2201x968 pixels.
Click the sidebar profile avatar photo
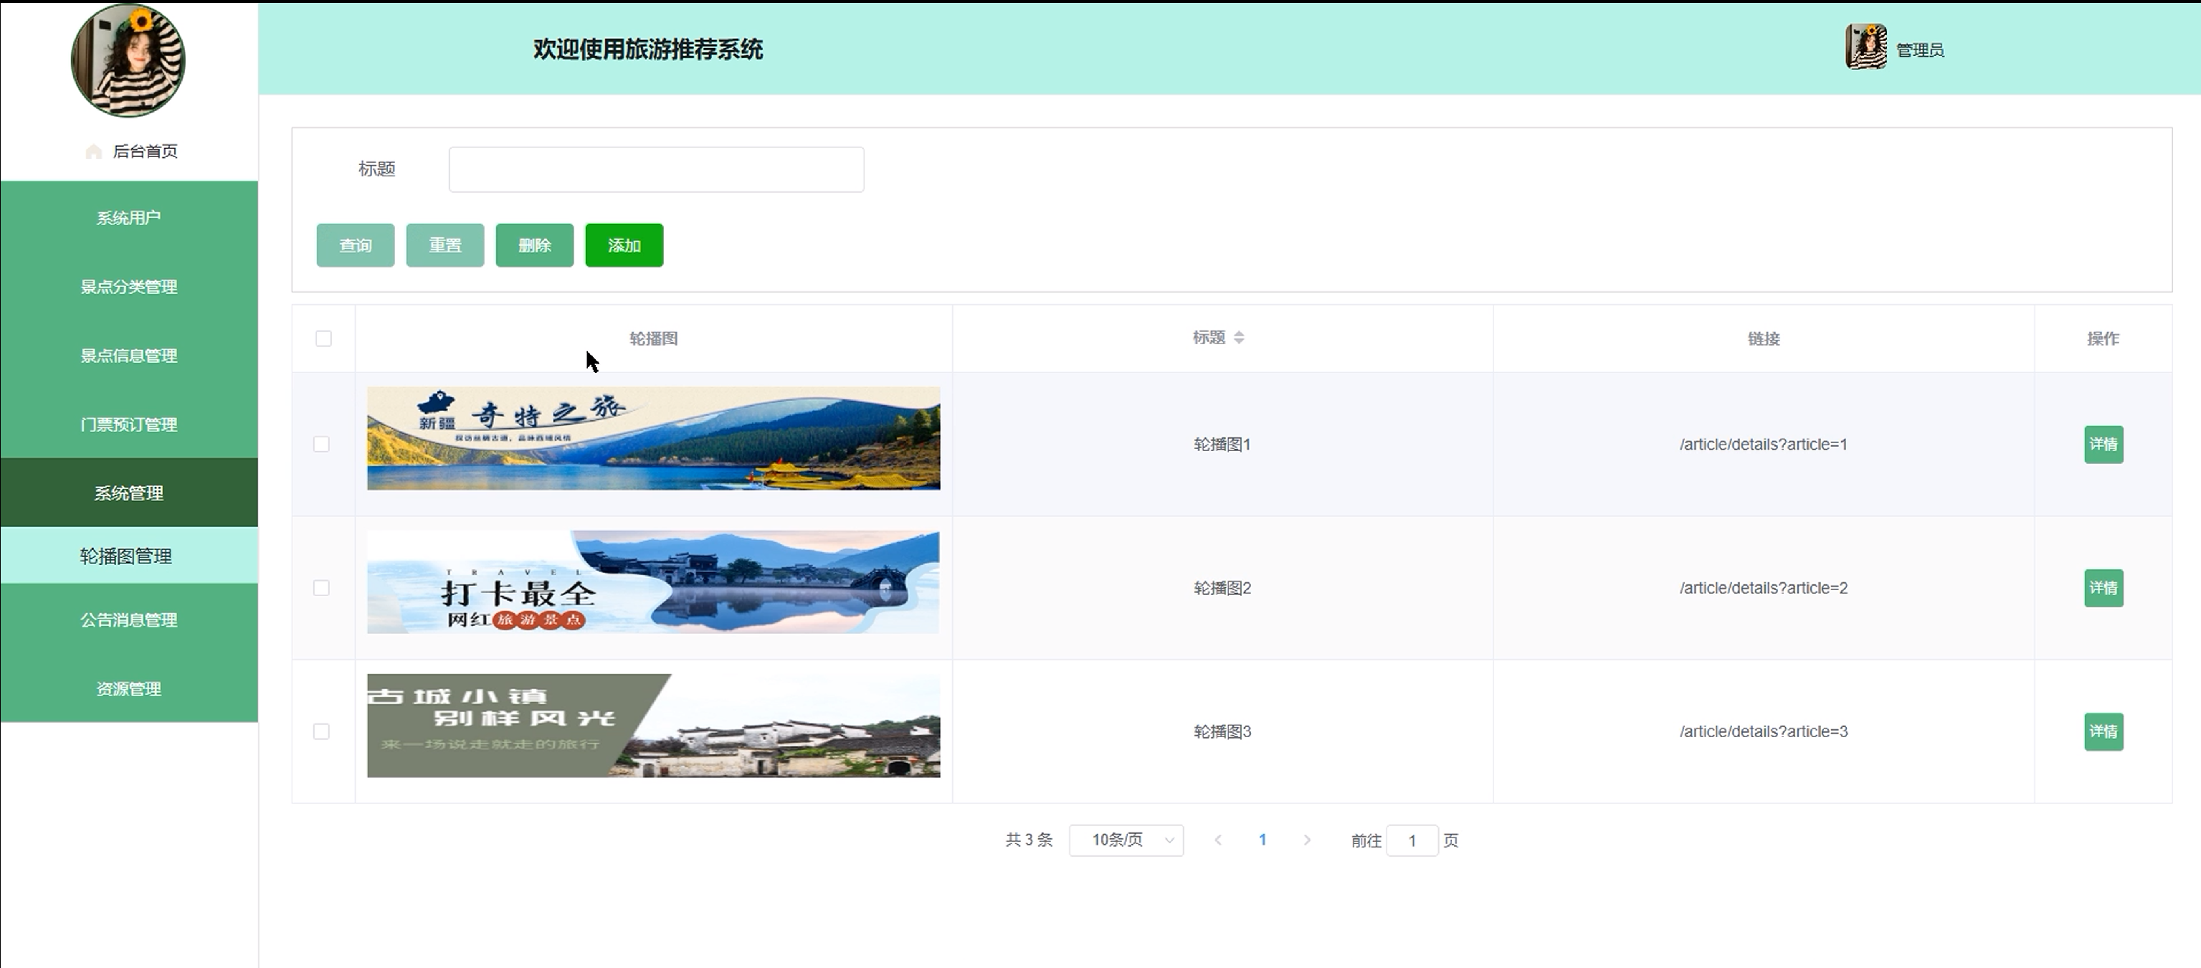tap(128, 60)
